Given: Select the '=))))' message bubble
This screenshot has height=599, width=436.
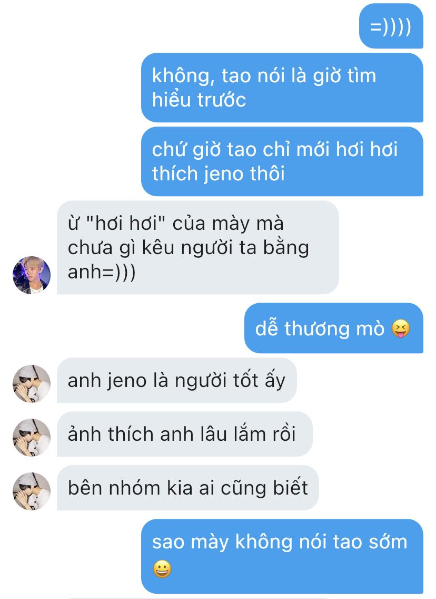Looking at the screenshot, I should click(x=391, y=26).
